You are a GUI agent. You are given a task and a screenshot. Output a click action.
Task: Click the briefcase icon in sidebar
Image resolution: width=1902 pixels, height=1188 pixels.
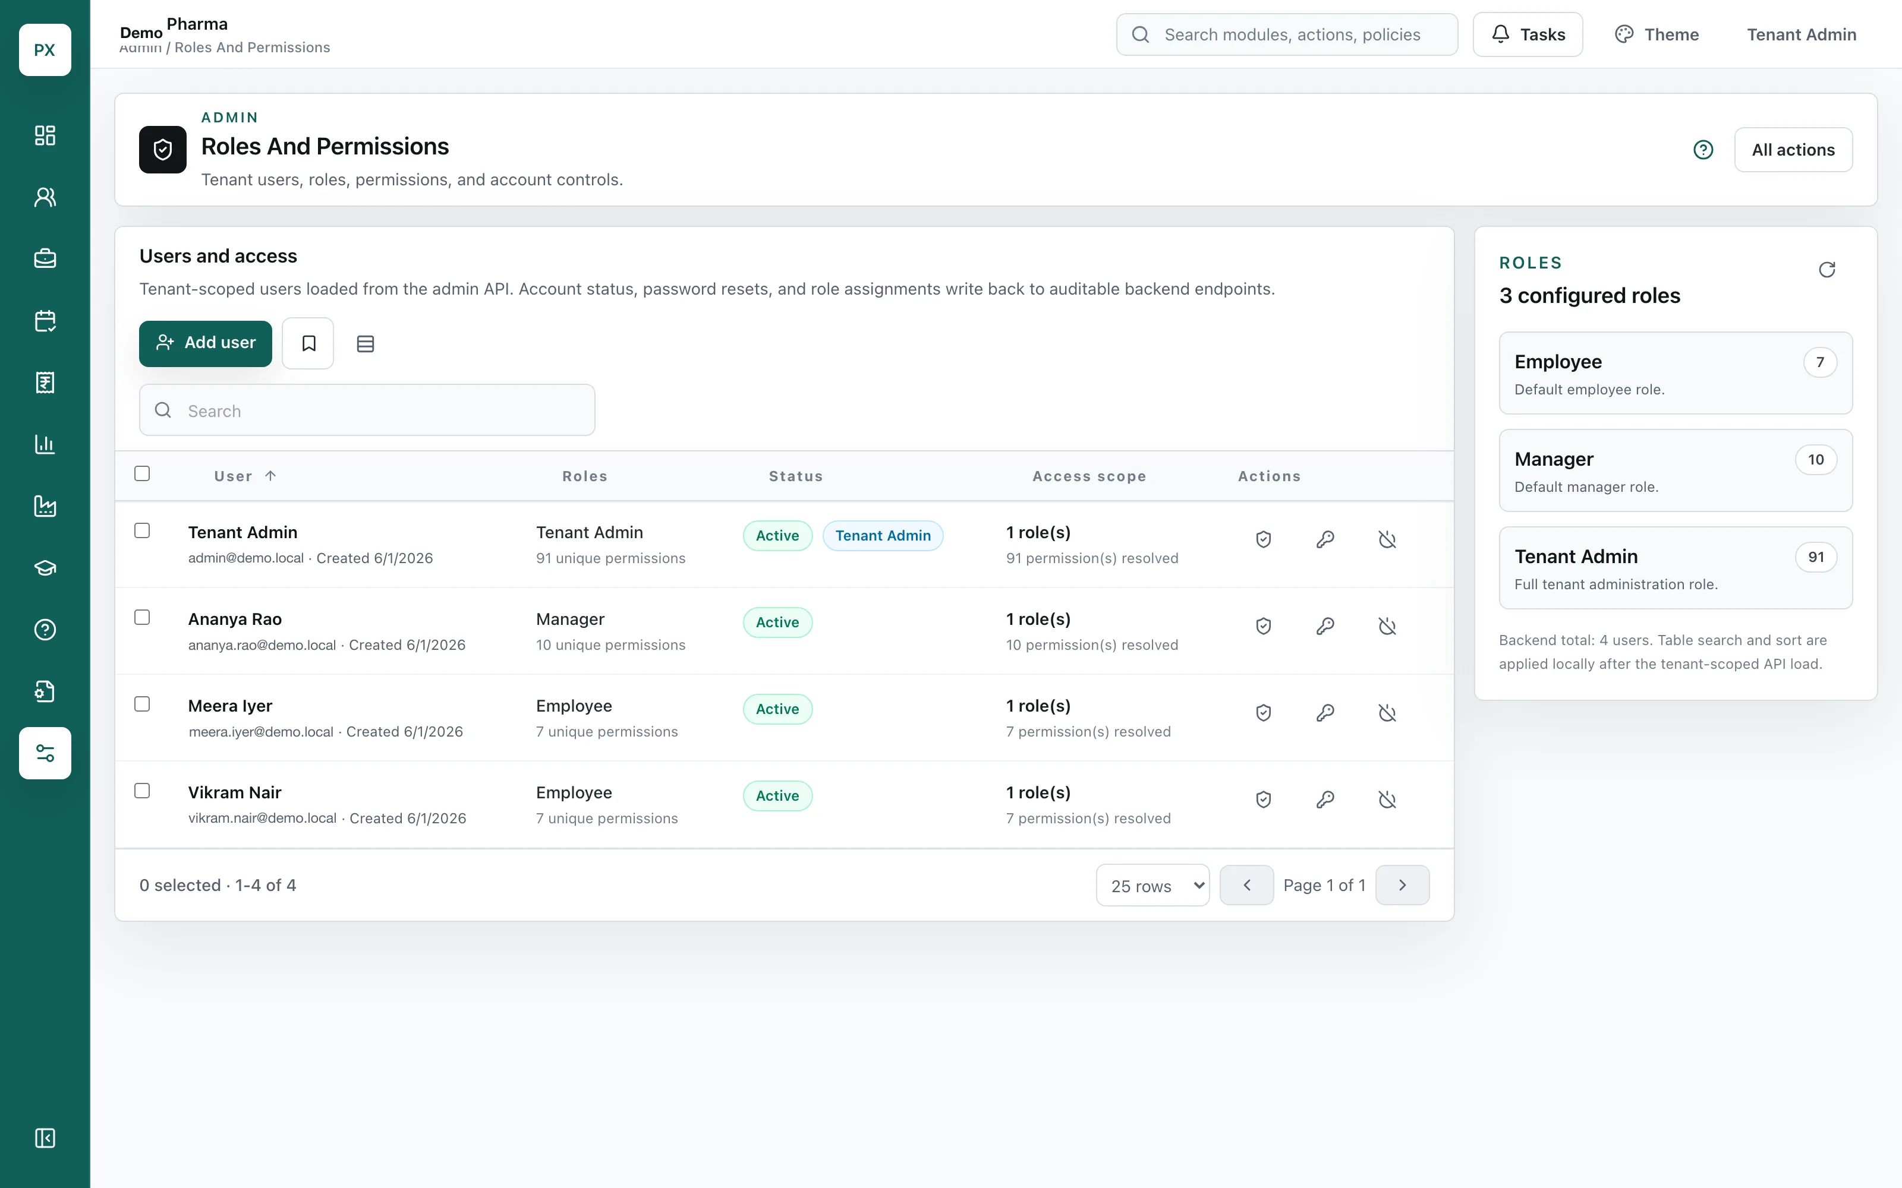[45, 258]
